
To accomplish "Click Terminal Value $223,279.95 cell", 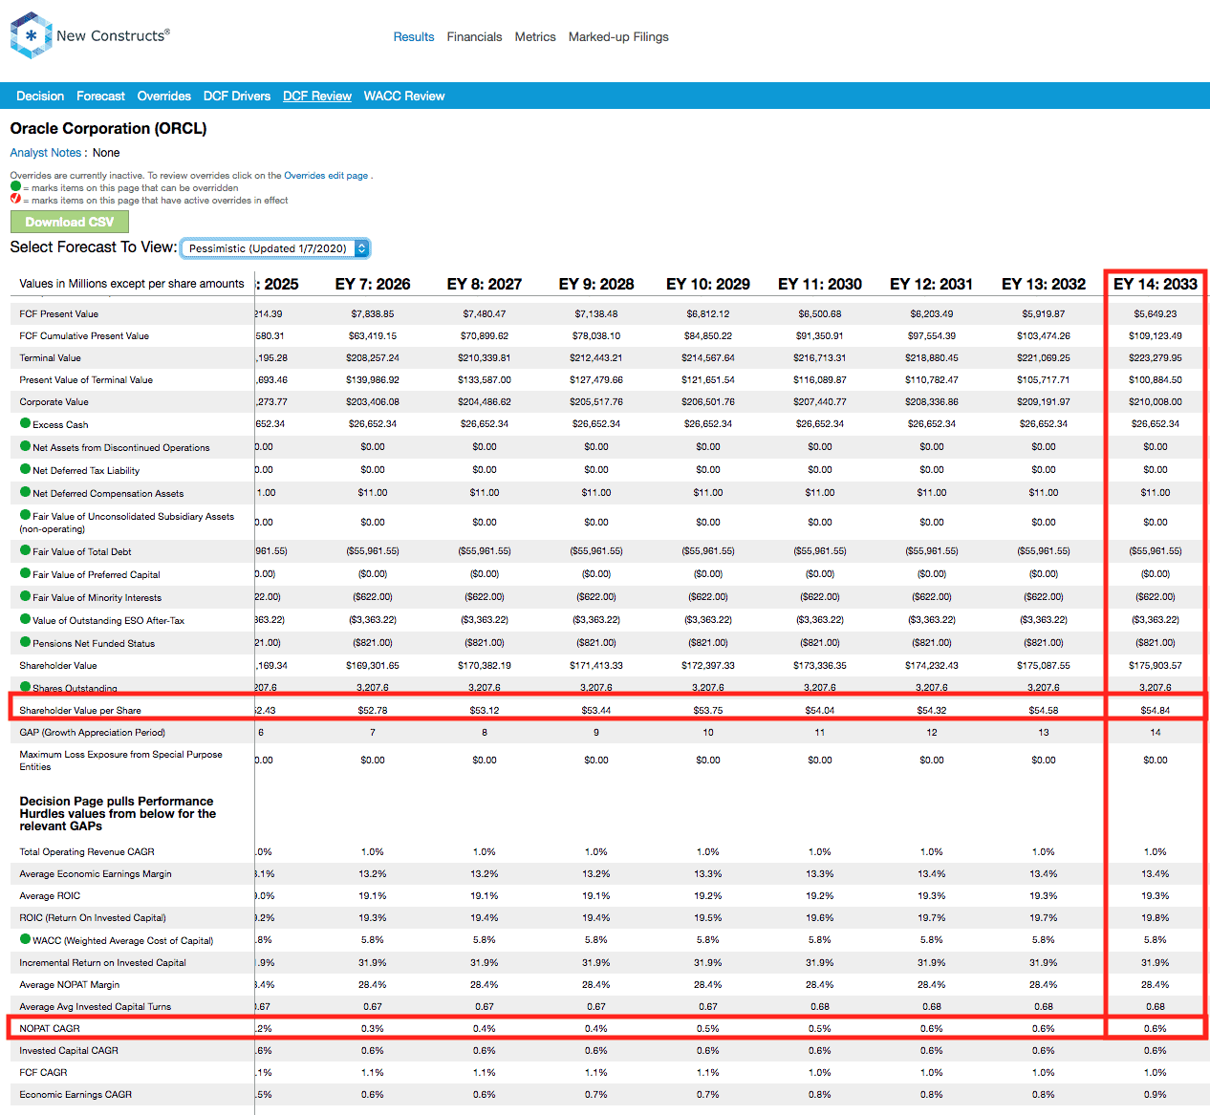I will (1155, 357).
